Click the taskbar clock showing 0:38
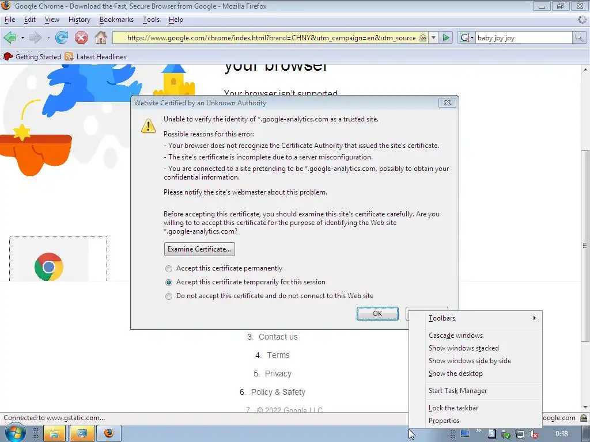Viewport: 590px width, 442px height. tap(562, 434)
